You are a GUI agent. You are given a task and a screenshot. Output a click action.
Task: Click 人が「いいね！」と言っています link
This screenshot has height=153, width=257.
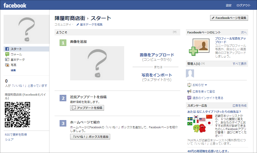pyautogui.click(x=26, y=86)
